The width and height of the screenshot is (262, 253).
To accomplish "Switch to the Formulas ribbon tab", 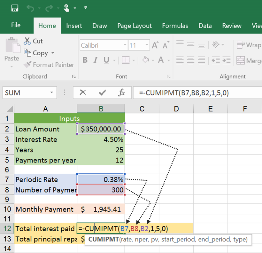I will pyautogui.click(x=175, y=26).
